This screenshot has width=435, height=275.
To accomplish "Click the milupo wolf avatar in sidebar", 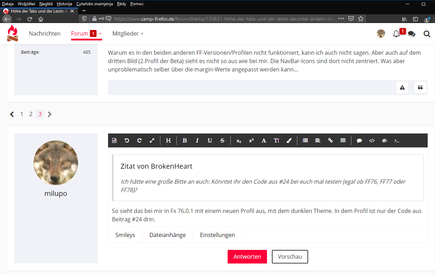I will coord(56,163).
